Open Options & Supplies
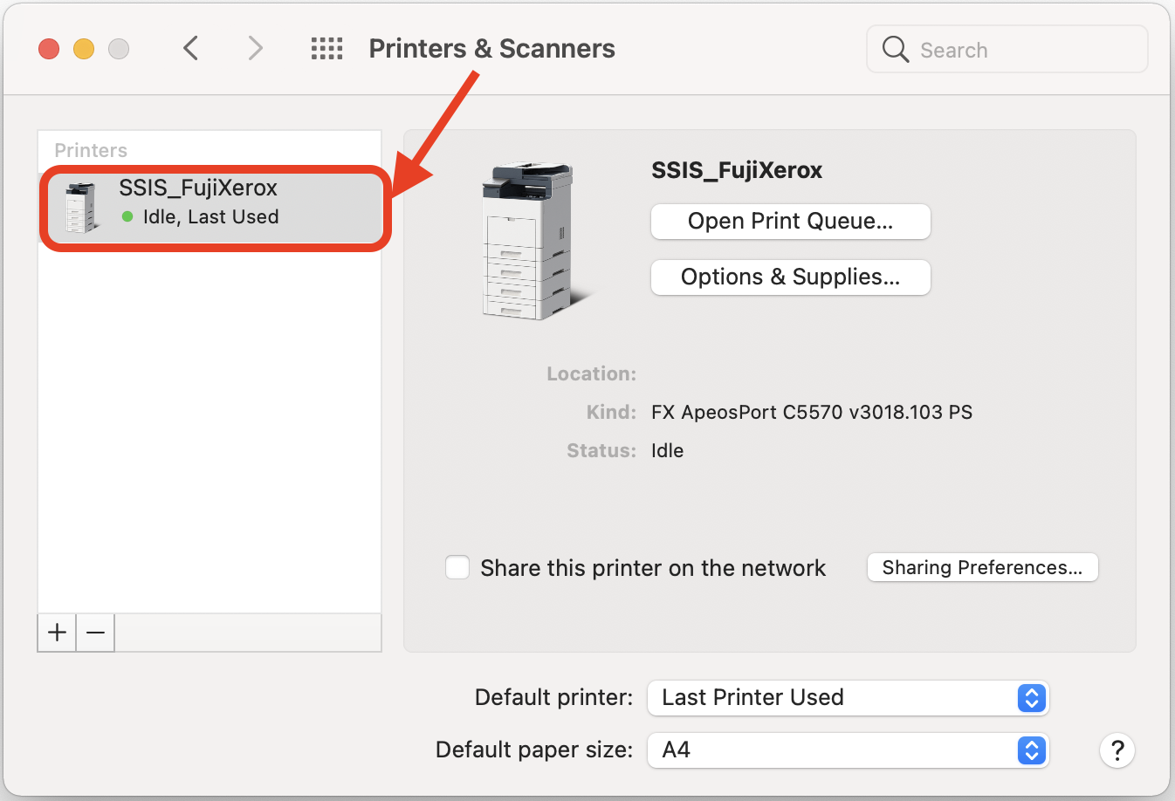 tap(790, 277)
